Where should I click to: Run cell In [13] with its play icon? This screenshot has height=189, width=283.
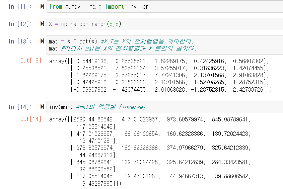click(x=42, y=41)
